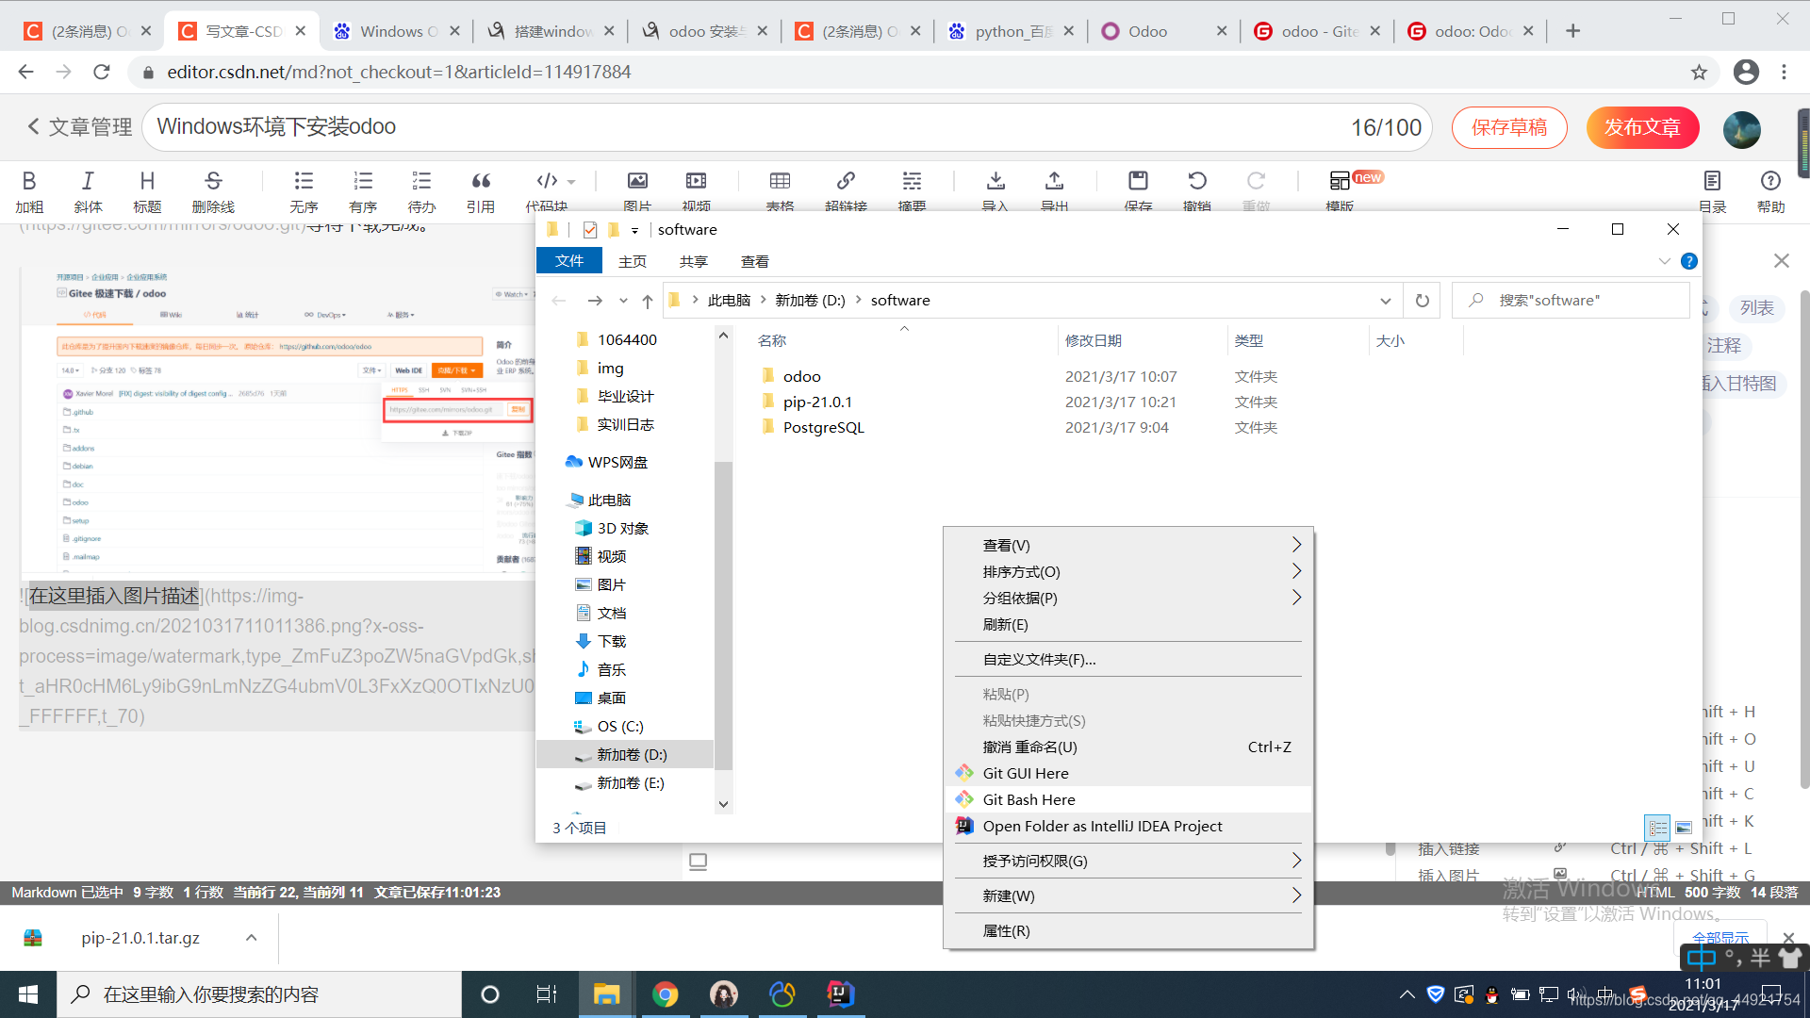
Task: Open Chrome from the Windows taskbar
Action: click(665, 994)
